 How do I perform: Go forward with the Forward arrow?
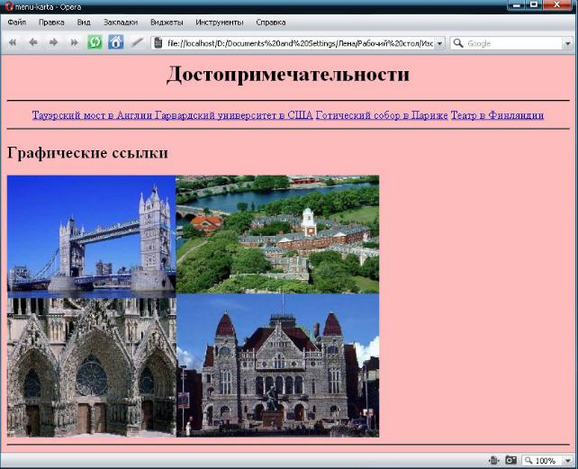point(53,42)
